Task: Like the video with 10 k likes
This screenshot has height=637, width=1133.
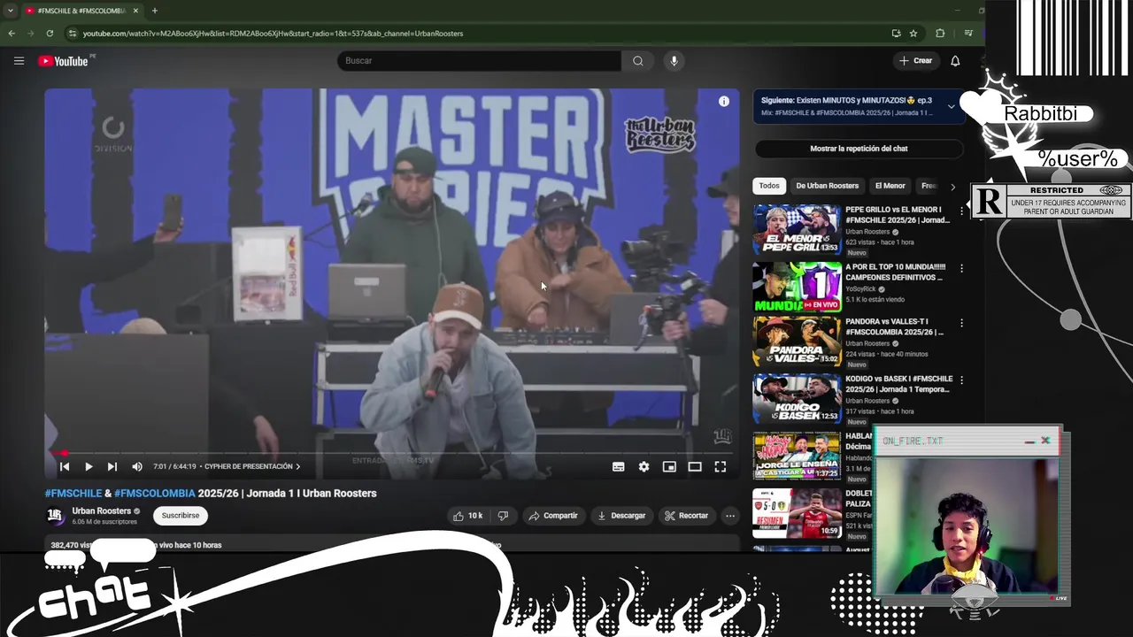Action: 468,516
